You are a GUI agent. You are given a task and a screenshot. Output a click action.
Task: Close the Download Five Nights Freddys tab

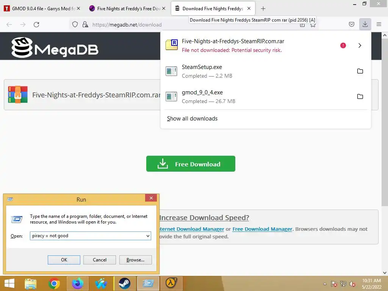tap(249, 8)
